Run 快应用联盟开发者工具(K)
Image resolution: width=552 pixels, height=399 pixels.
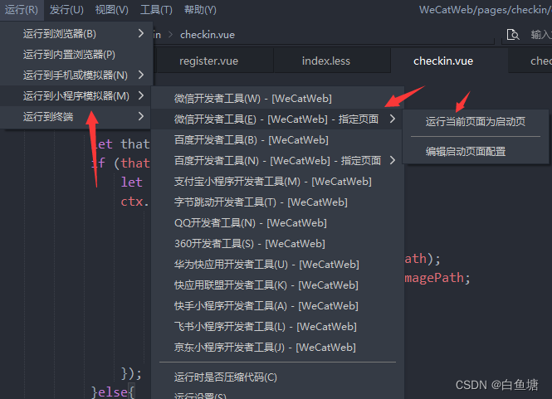point(277,285)
